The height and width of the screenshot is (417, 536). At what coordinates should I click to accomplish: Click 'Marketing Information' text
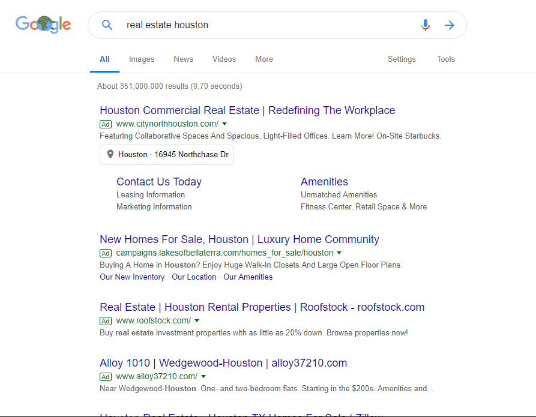coord(154,207)
